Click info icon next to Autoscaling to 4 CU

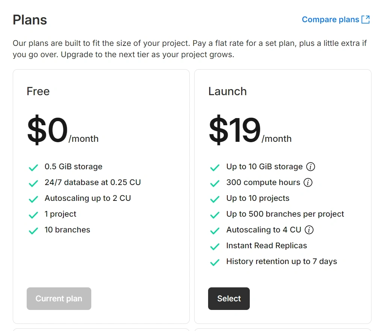point(309,230)
